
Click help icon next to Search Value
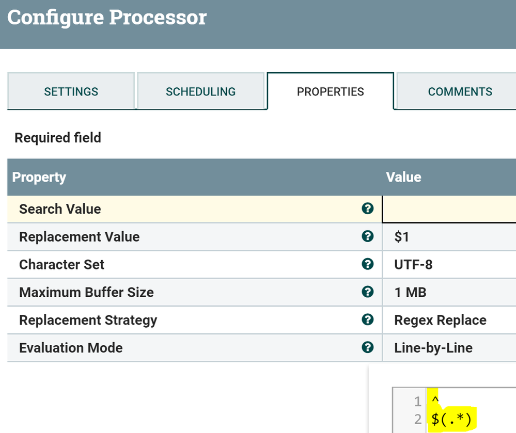(367, 209)
